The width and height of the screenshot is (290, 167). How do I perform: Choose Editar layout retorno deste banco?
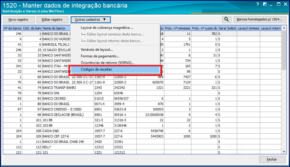pyautogui.click(x=115, y=41)
